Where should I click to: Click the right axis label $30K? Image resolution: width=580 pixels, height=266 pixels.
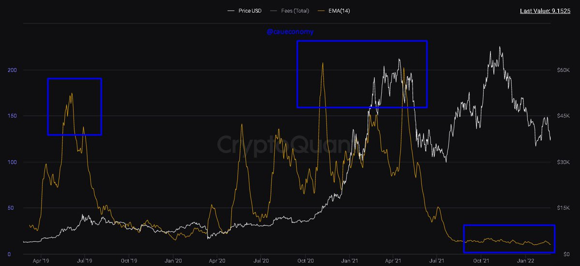[563, 162]
